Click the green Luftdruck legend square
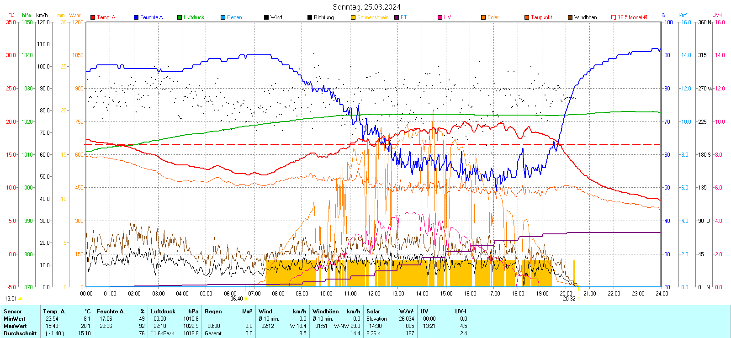Viewport: 731px width, 338px height. pyautogui.click(x=180, y=17)
